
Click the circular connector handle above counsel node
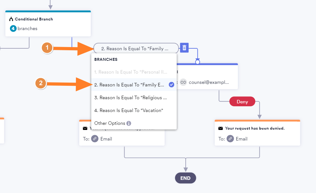[x=197, y=61]
